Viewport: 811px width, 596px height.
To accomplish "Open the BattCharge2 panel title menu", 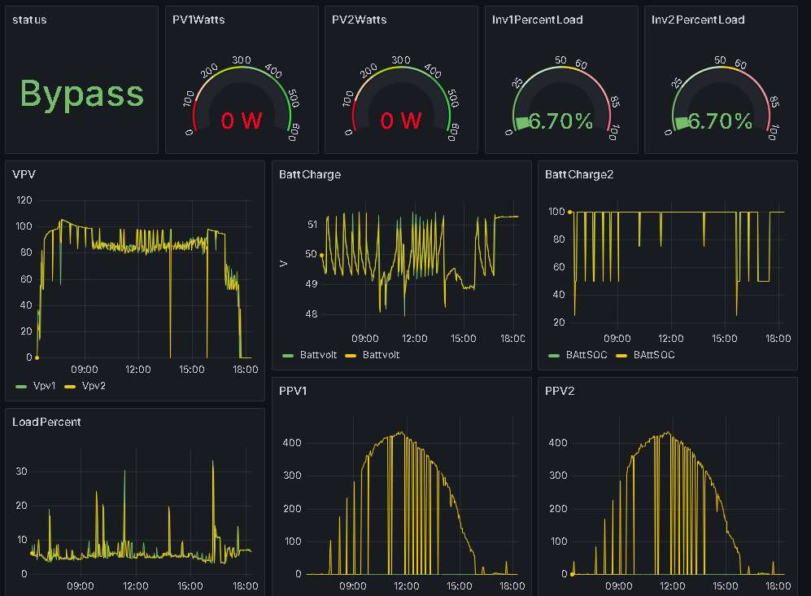I will pyautogui.click(x=579, y=174).
